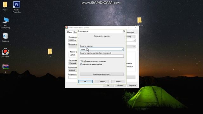Click the Обычный compression method box

pos(73,63)
